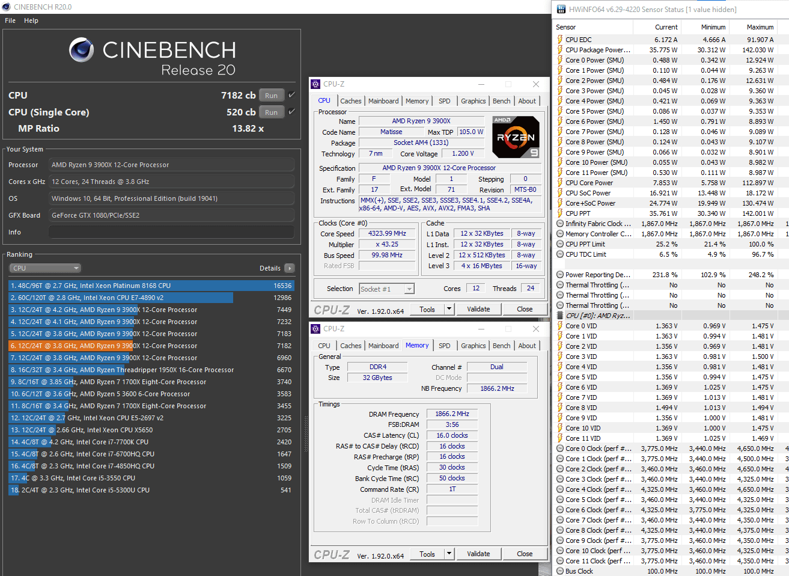Open the Bench tab in Memory CPU-Z
789x576 pixels.
click(502, 346)
